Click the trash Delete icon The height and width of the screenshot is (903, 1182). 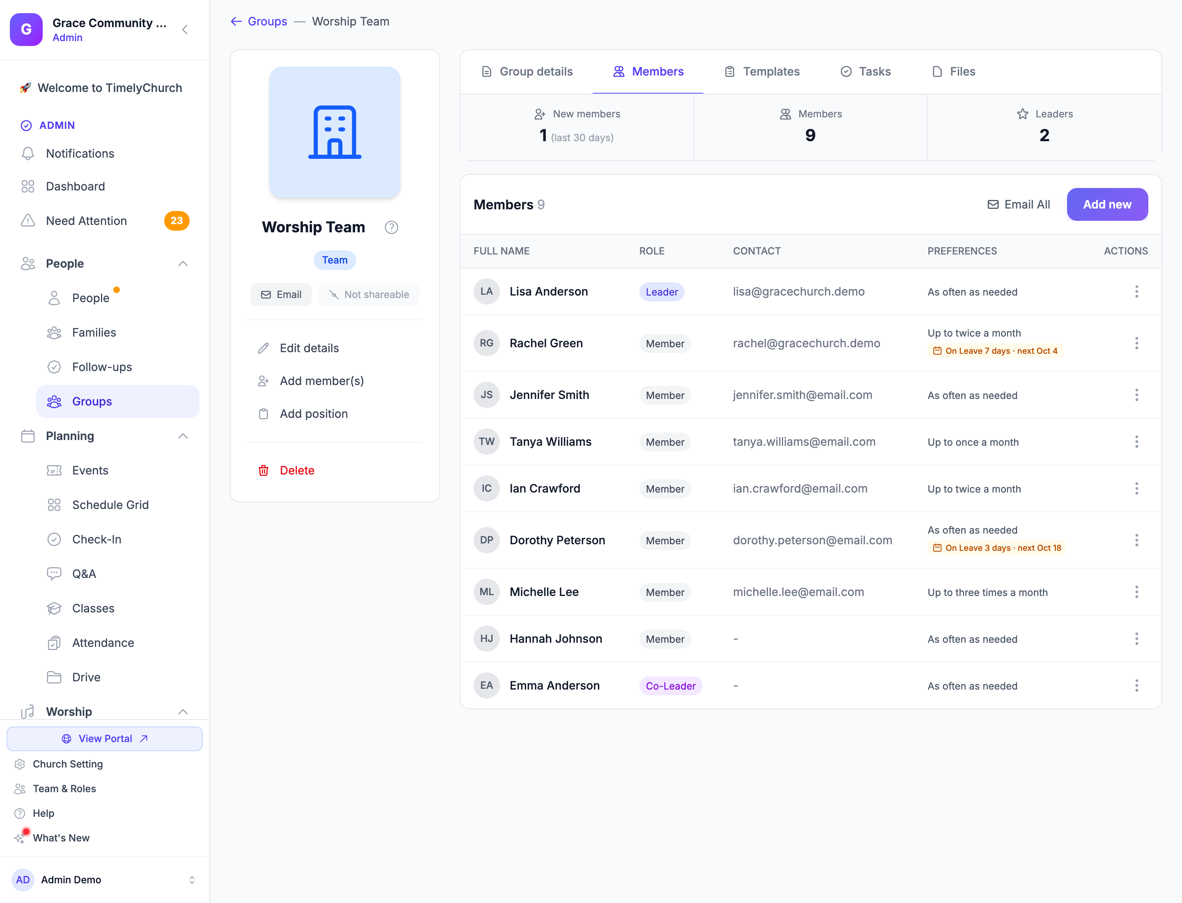pyautogui.click(x=263, y=470)
